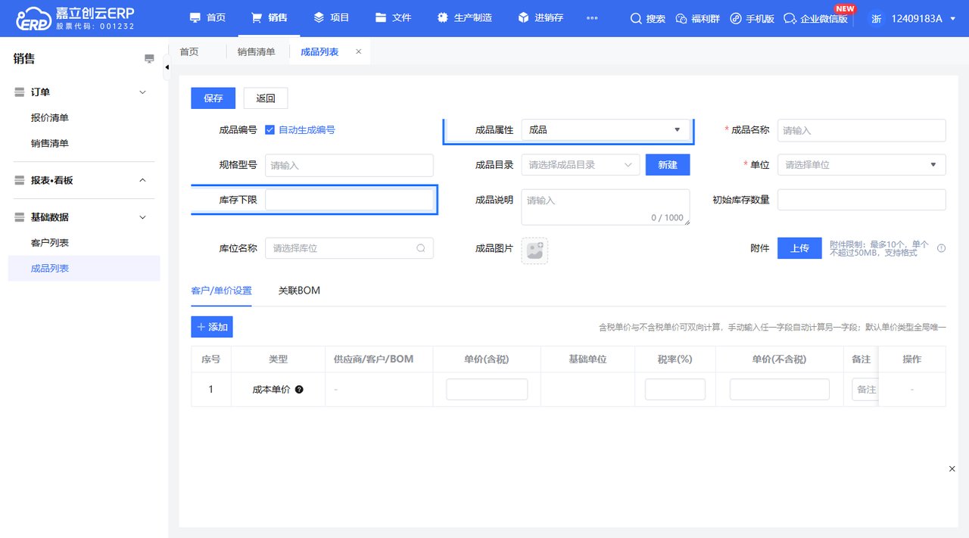Open the 销售 top menu

coord(269,18)
